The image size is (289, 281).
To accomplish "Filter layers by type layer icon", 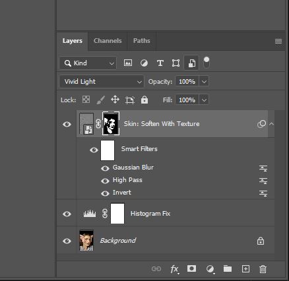I will pyautogui.click(x=160, y=63).
